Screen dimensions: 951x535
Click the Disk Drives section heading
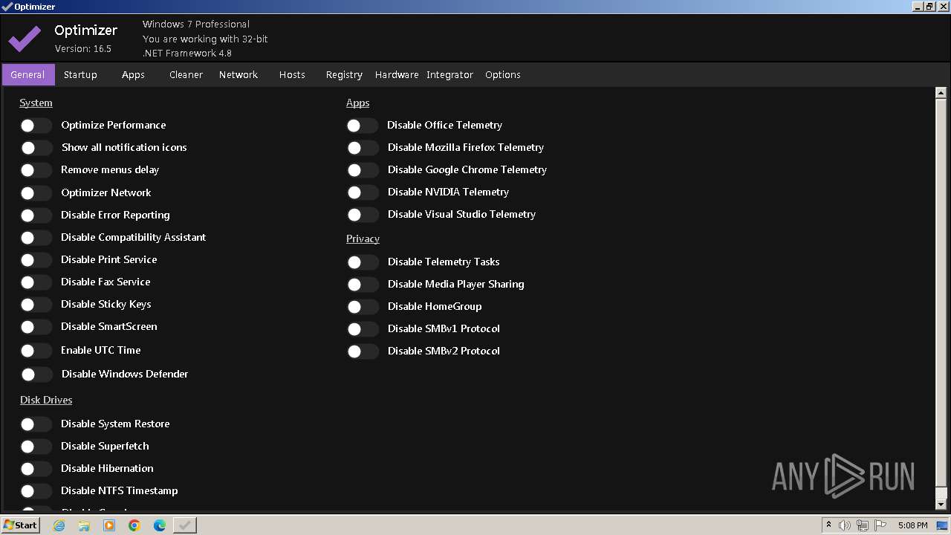(46, 400)
